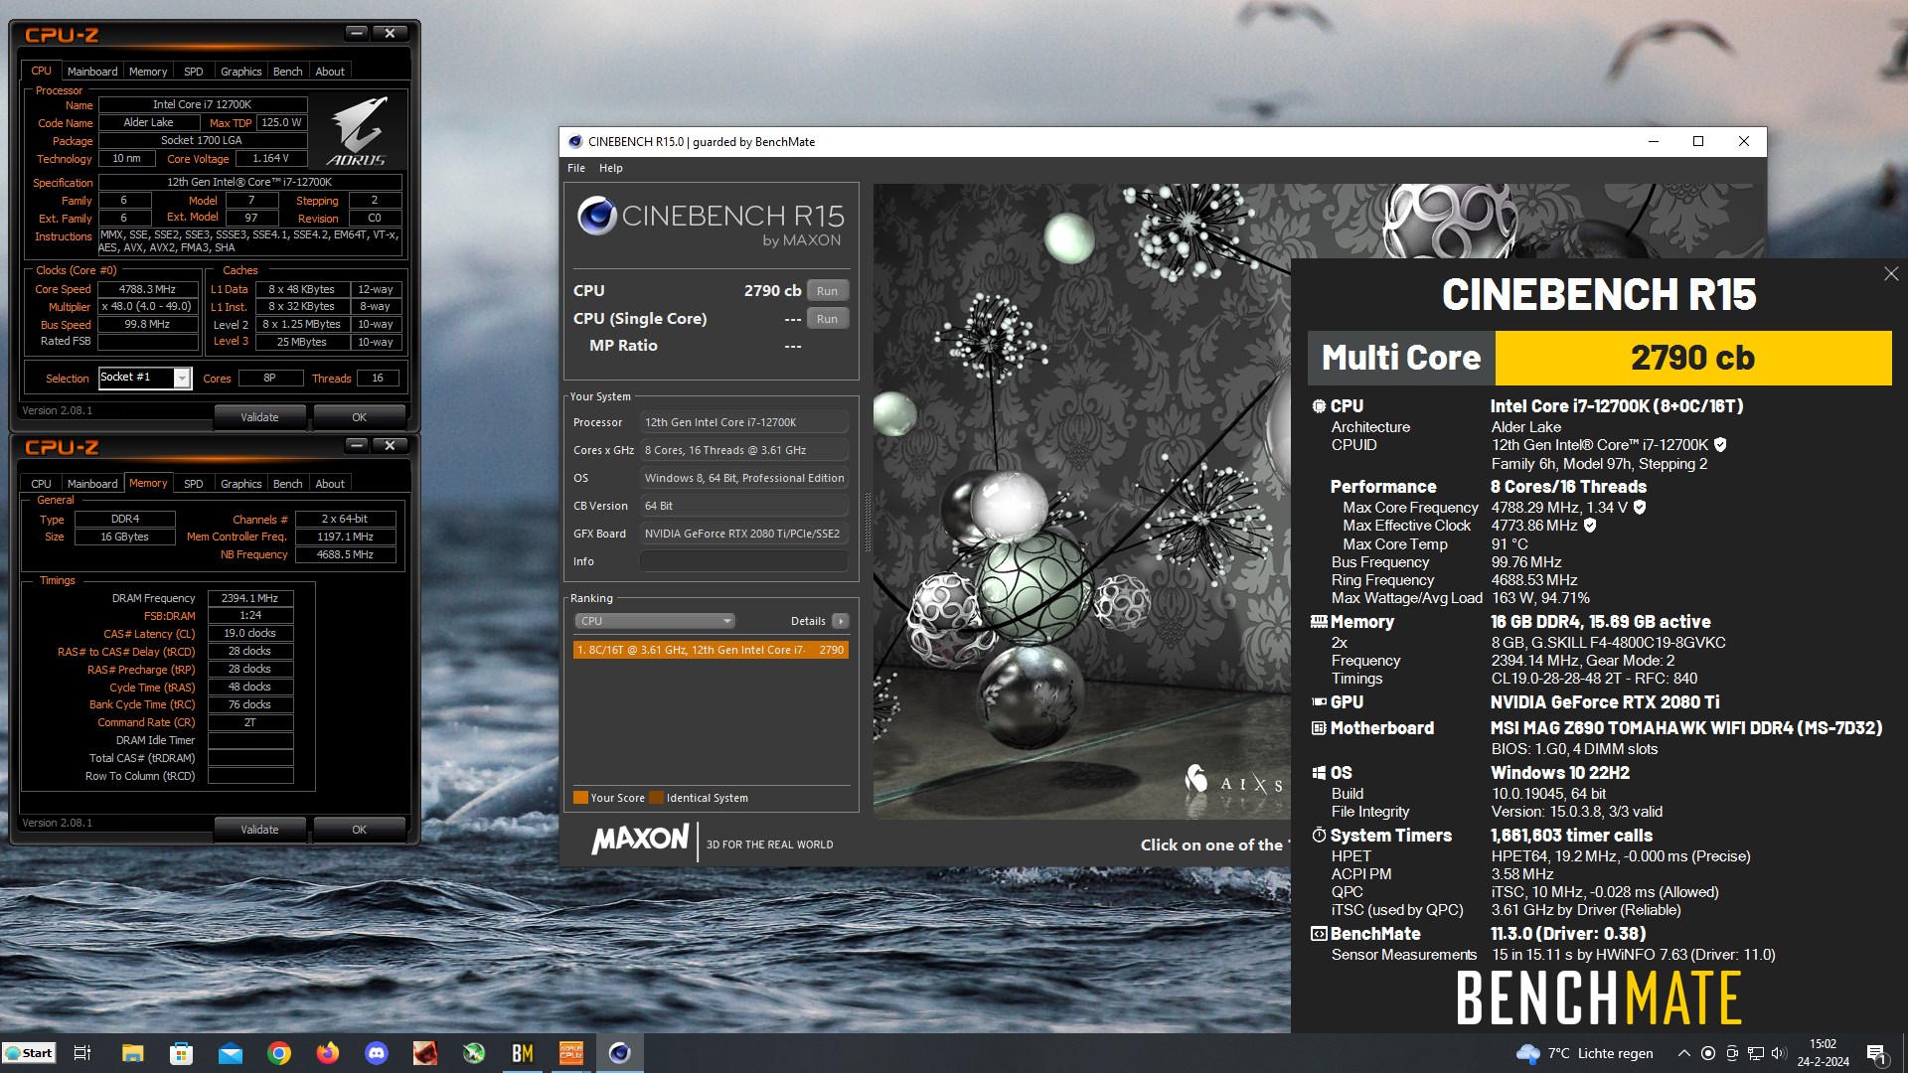The height and width of the screenshot is (1073, 1908).
Task: Open Mainboard tab in lower CPU-Z window
Action: 92,484
